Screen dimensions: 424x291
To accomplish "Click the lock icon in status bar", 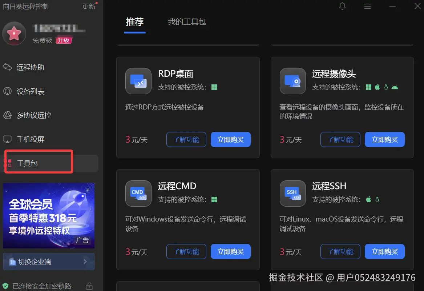I will coord(89,286).
